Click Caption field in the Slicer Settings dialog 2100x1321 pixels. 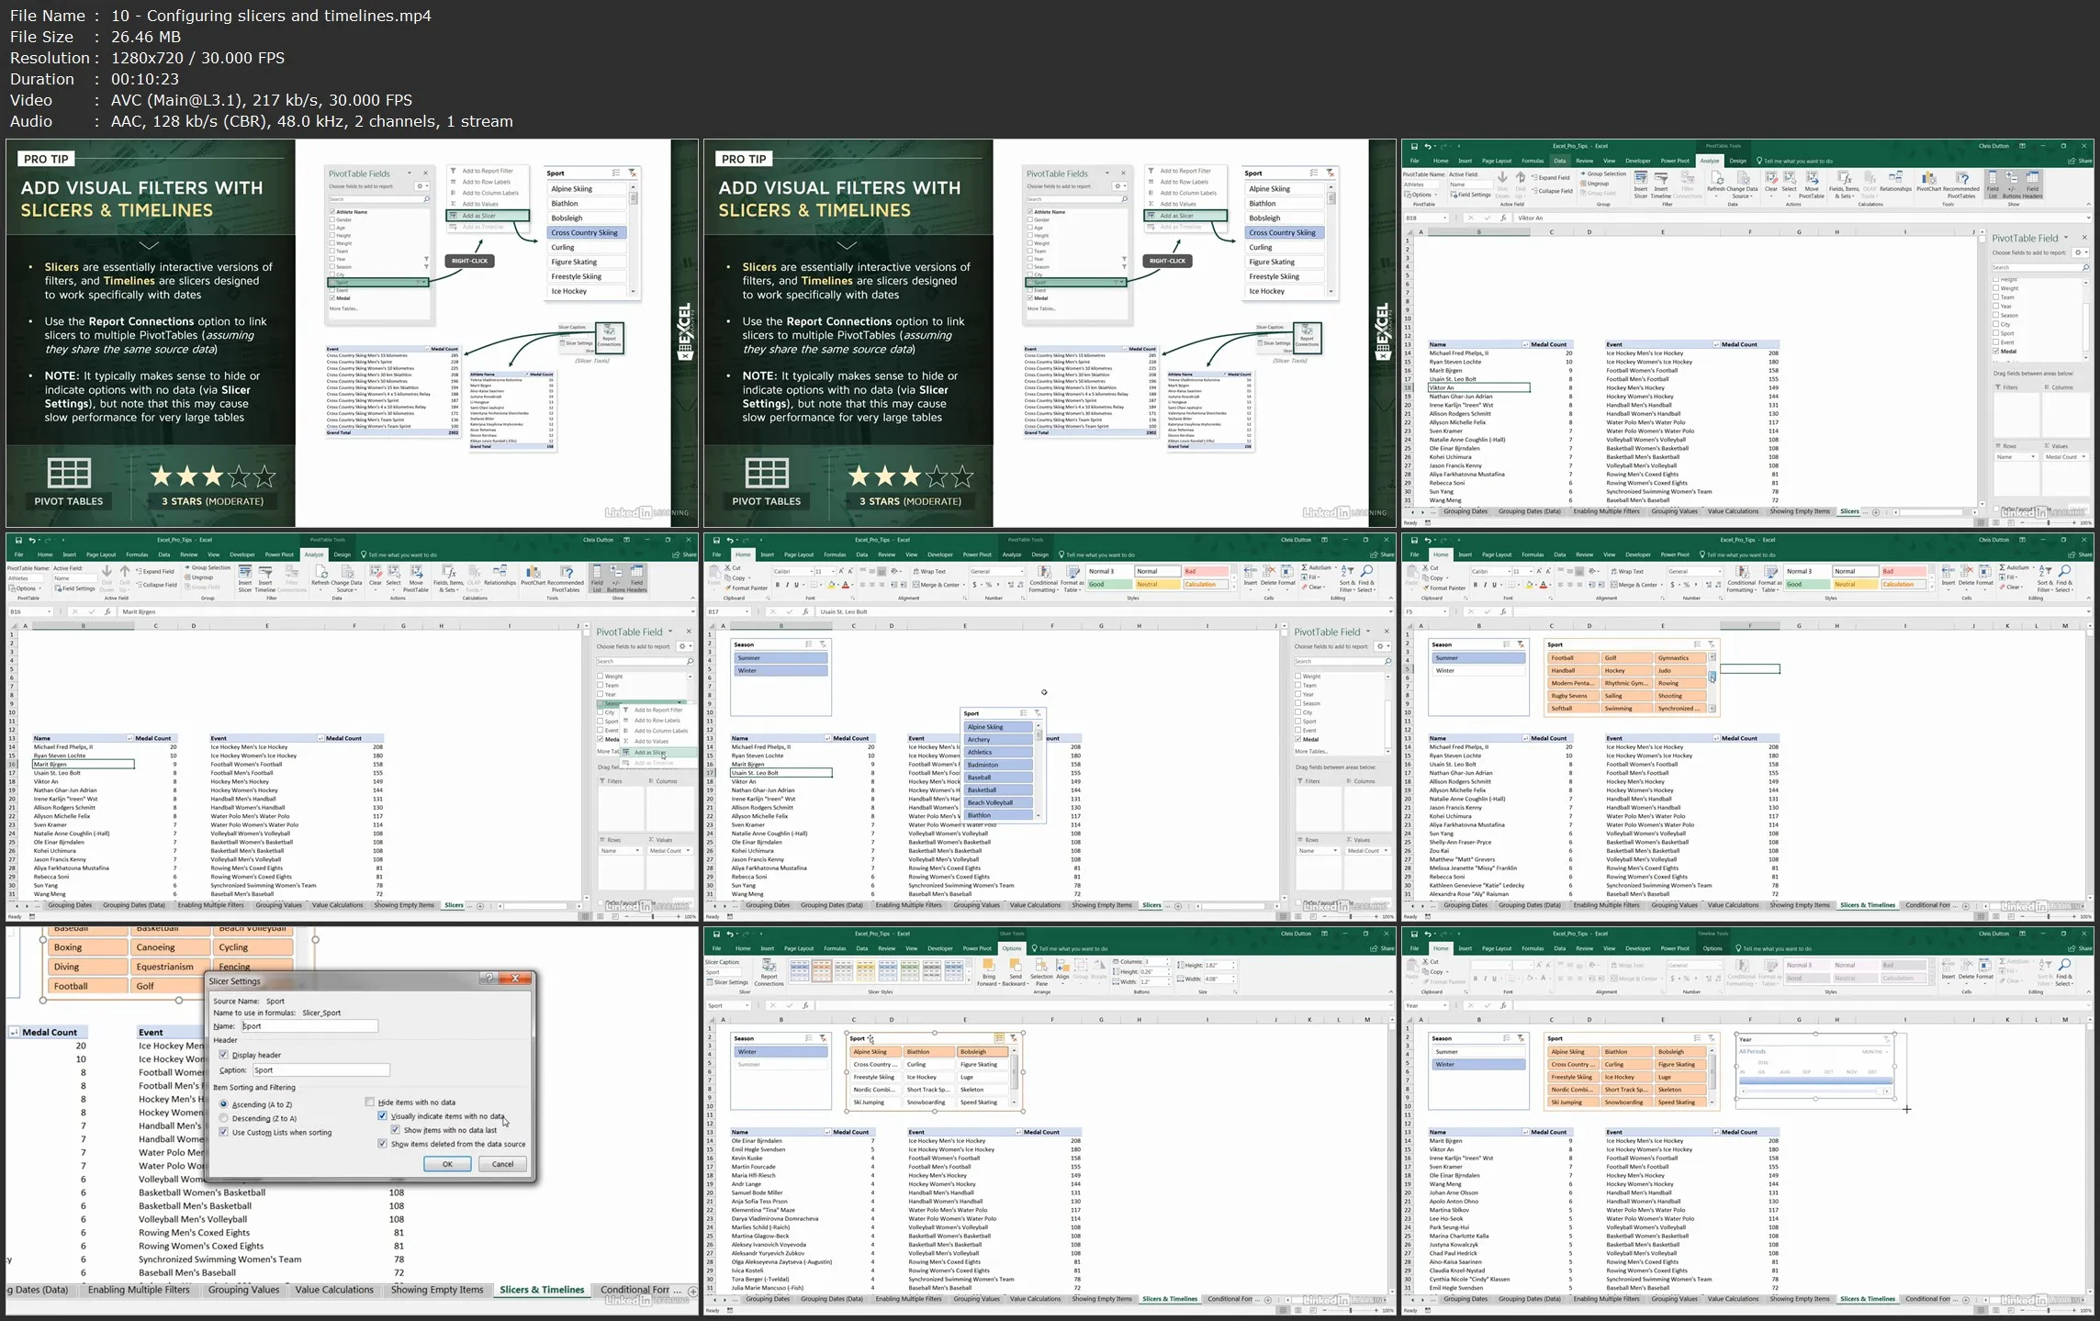(321, 1070)
